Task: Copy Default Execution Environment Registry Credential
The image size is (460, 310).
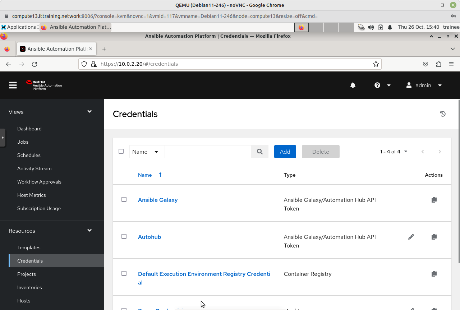Action: click(x=434, y=274)
